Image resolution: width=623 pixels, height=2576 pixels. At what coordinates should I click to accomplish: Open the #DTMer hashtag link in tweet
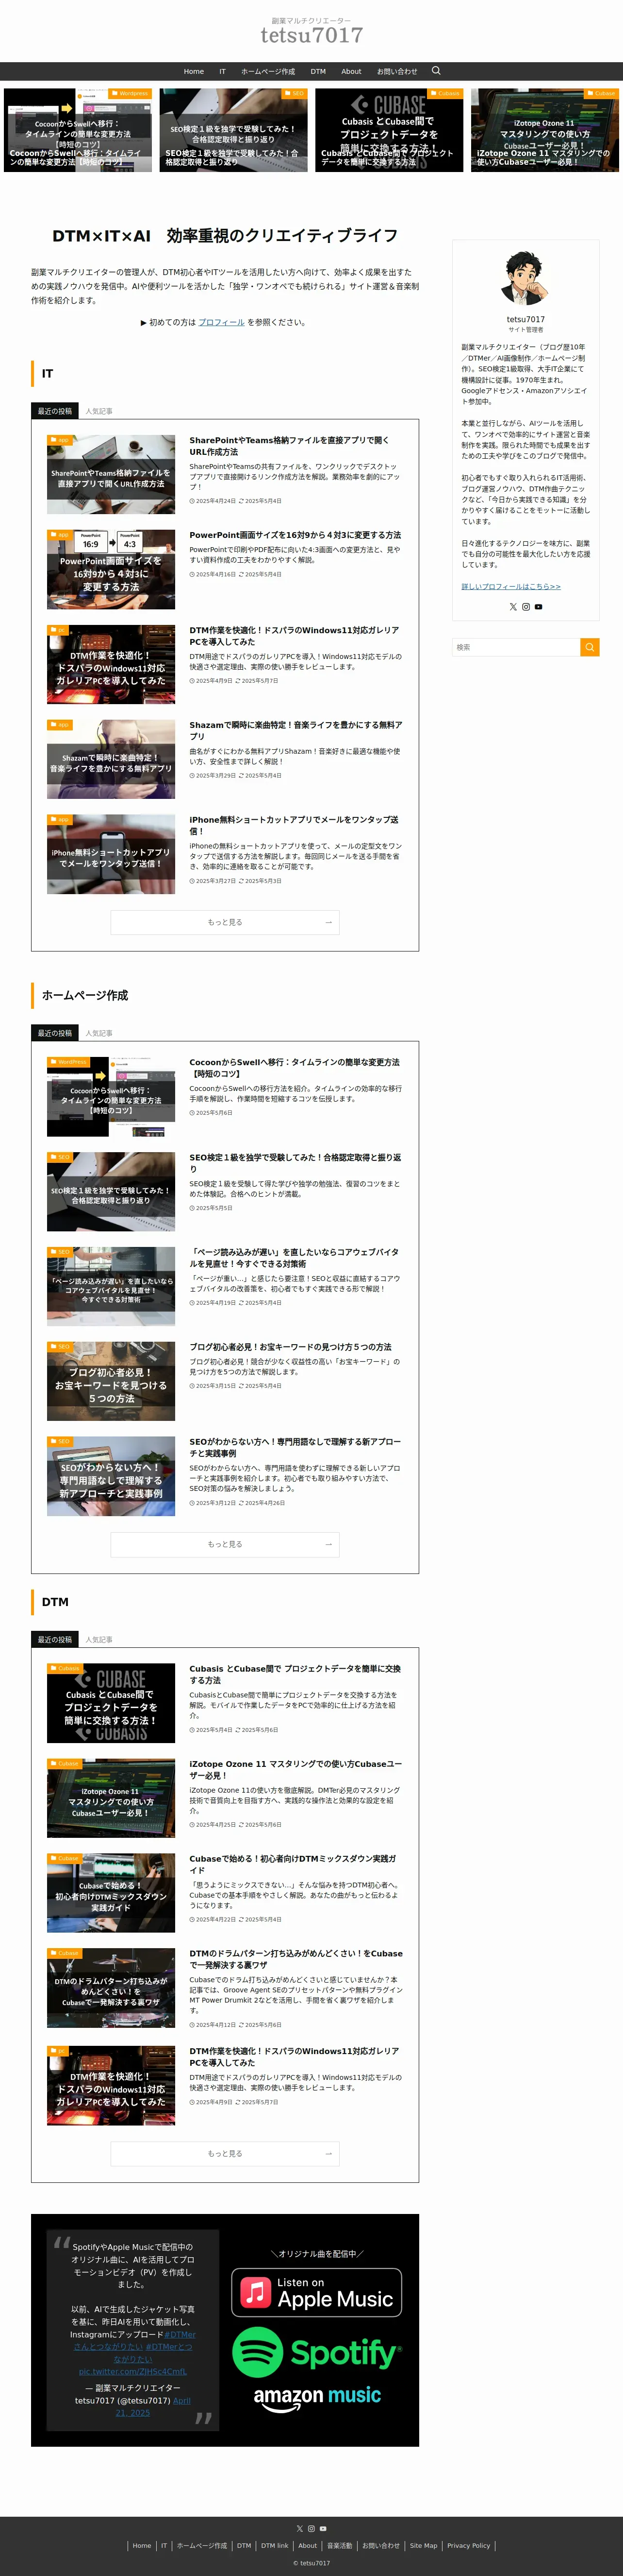[x=180, y=2334]
